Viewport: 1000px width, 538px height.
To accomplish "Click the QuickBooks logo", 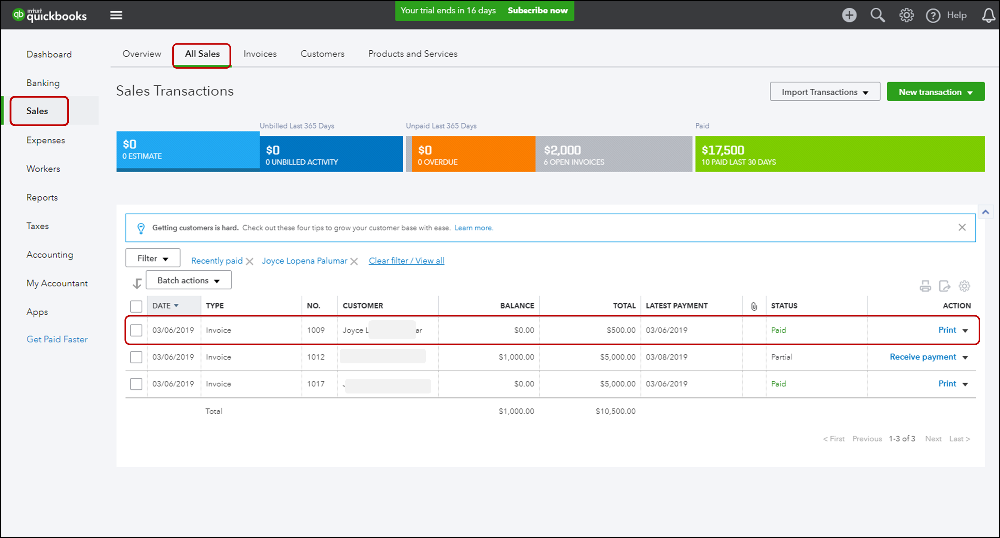I will [x=49, y=15].
